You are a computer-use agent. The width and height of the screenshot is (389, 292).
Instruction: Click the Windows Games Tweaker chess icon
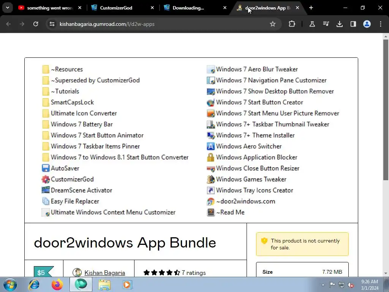[x=210, y=179]
